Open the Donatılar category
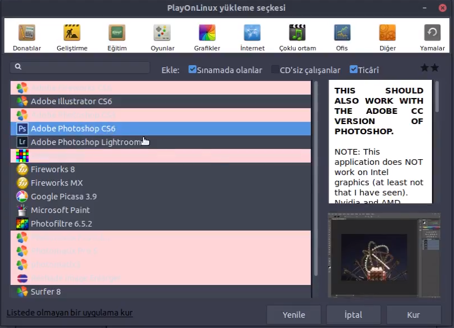 pyautogui.click(x=27, y=37)
